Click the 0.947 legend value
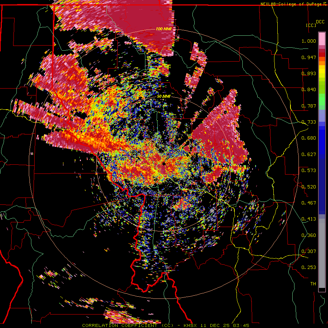Screen dimensions: 328x328 pos(309,57)
